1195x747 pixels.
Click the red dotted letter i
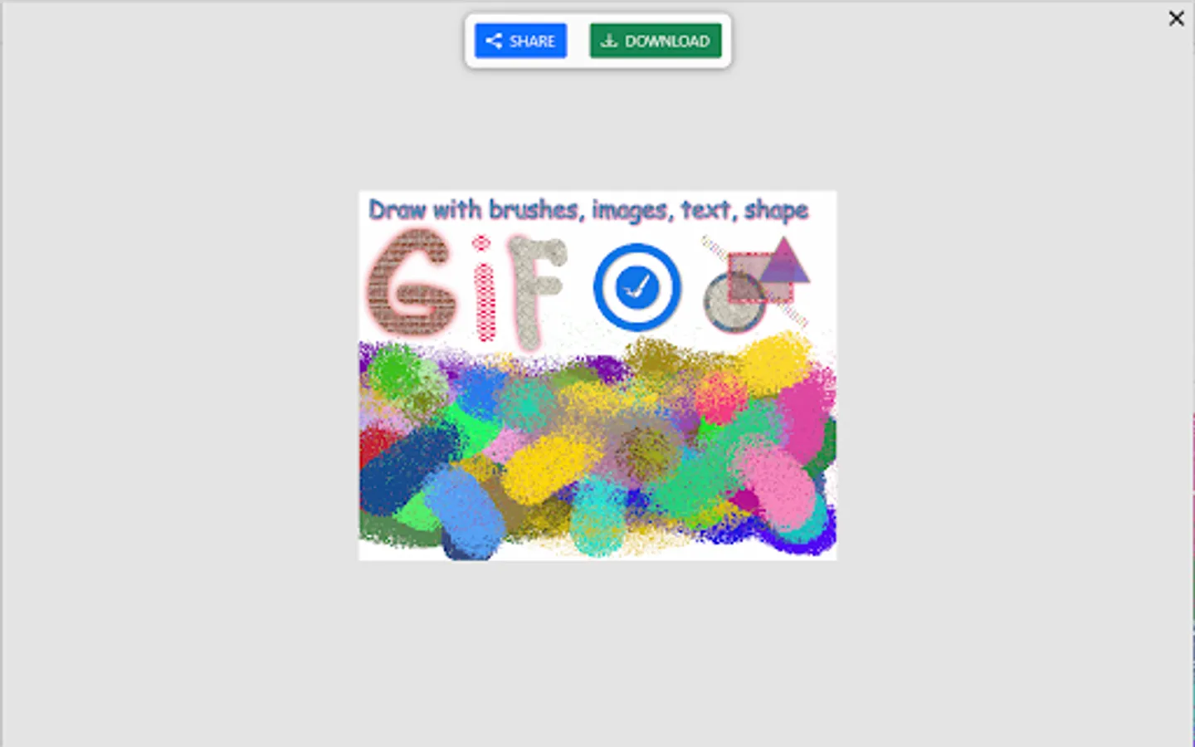point(484,289)
